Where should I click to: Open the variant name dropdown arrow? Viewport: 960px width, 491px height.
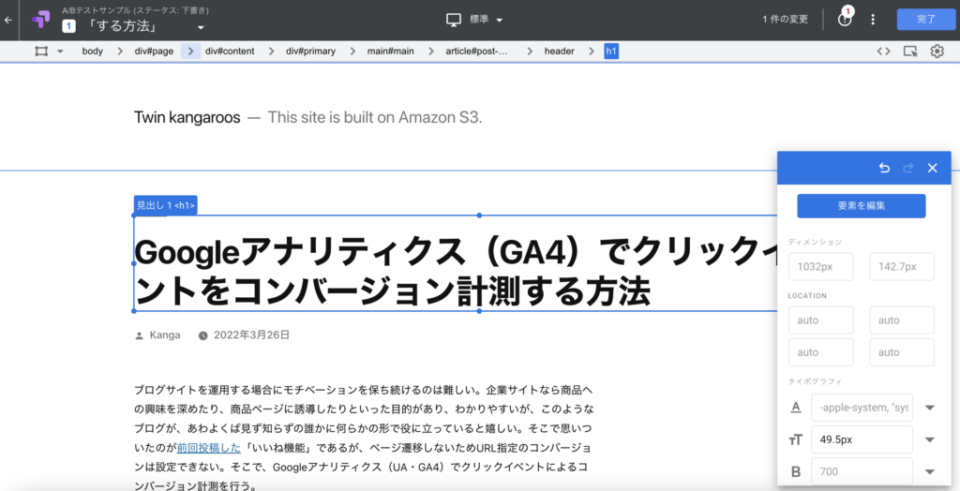[201, 27]
